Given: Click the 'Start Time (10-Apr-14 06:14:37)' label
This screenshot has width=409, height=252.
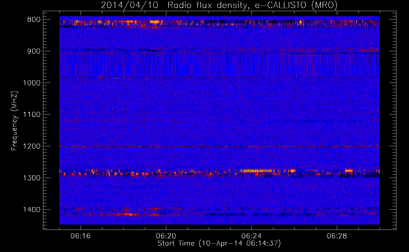Looking at the screenshot, I should coord(219,243).
